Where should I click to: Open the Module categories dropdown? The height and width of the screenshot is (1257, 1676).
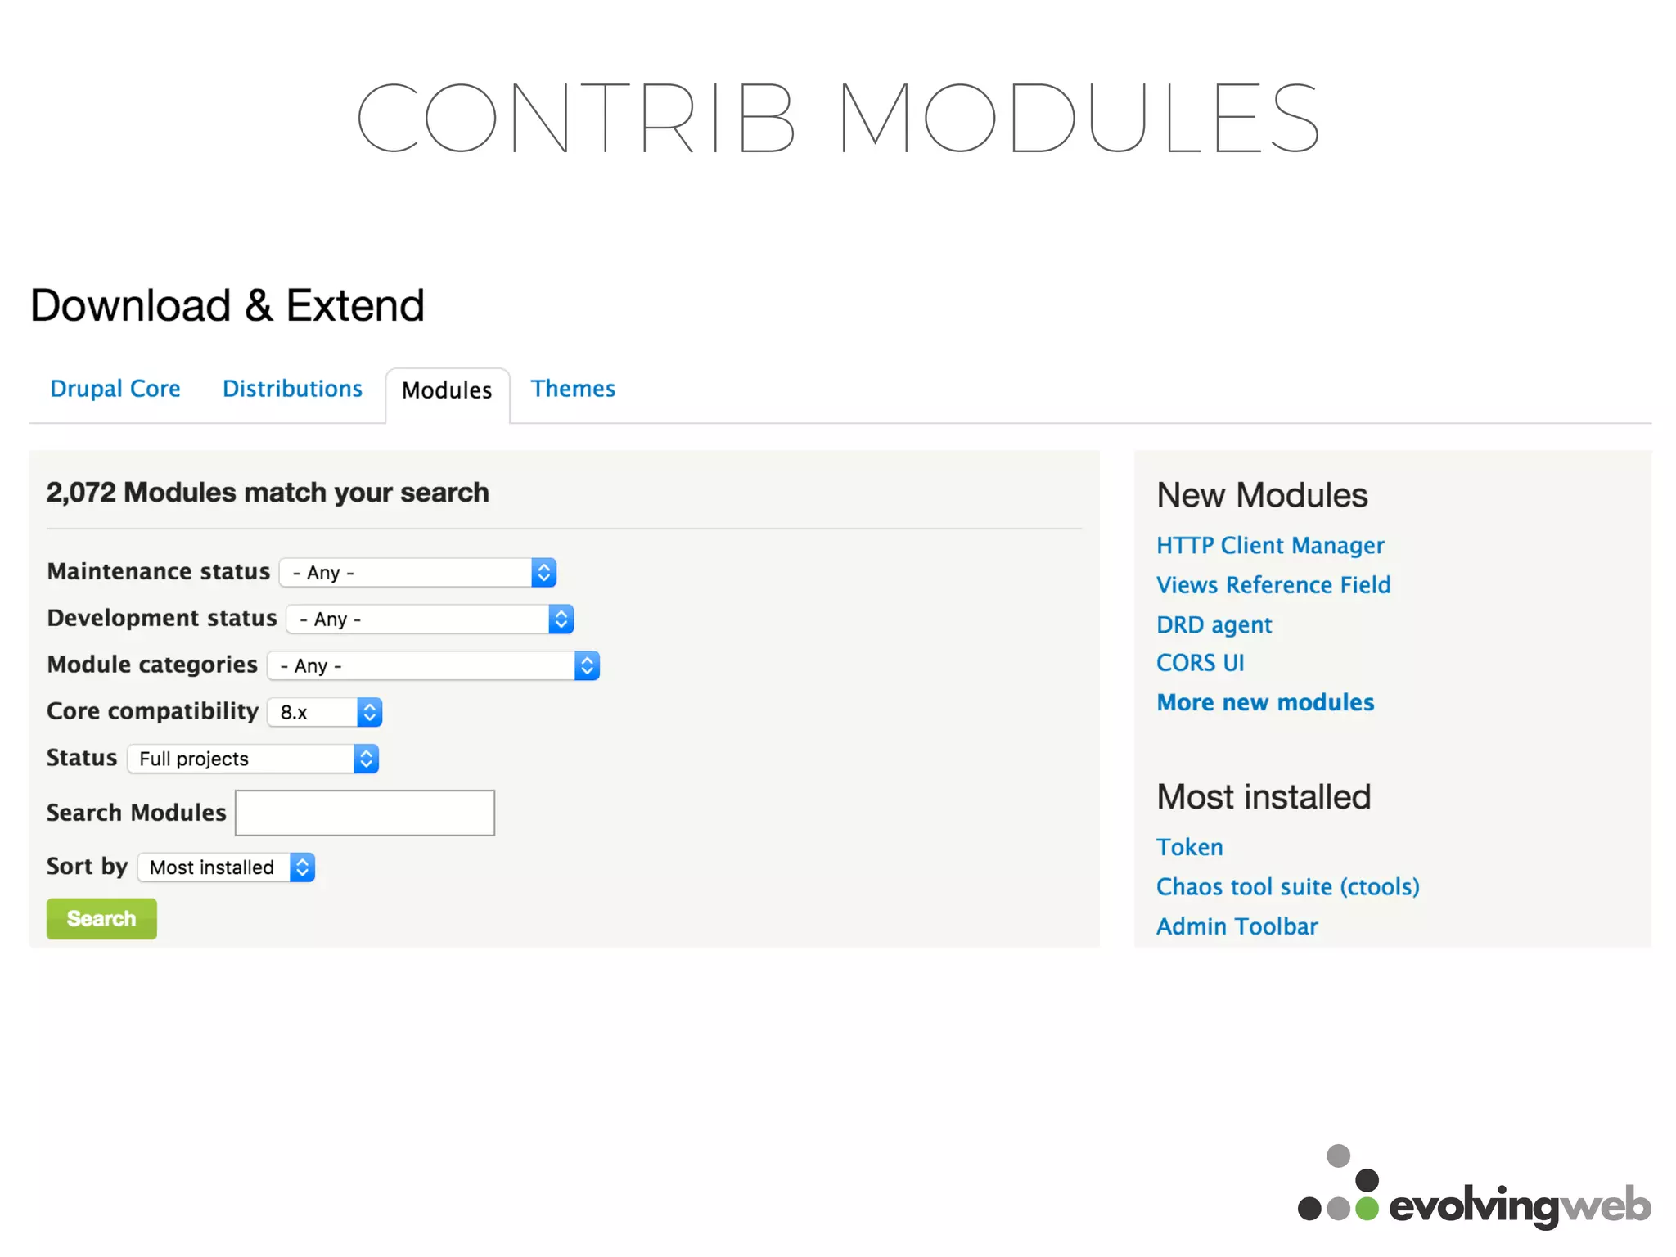pos(434,666)
